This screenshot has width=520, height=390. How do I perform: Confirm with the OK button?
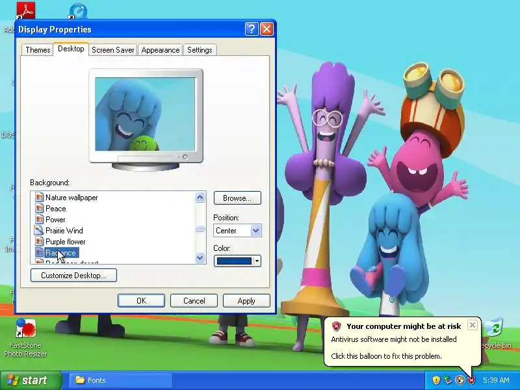[x=141, y=301]
